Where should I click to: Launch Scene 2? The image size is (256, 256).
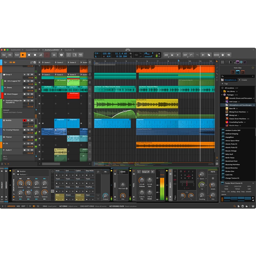pyautogui.click(x=56, y=62)
